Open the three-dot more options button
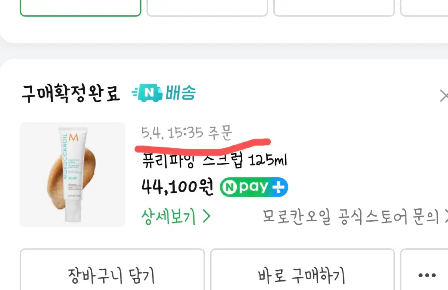 tap(427, 275)
